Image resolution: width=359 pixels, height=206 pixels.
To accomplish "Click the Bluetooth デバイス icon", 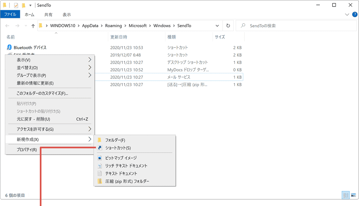I will [x=9, y=48].
